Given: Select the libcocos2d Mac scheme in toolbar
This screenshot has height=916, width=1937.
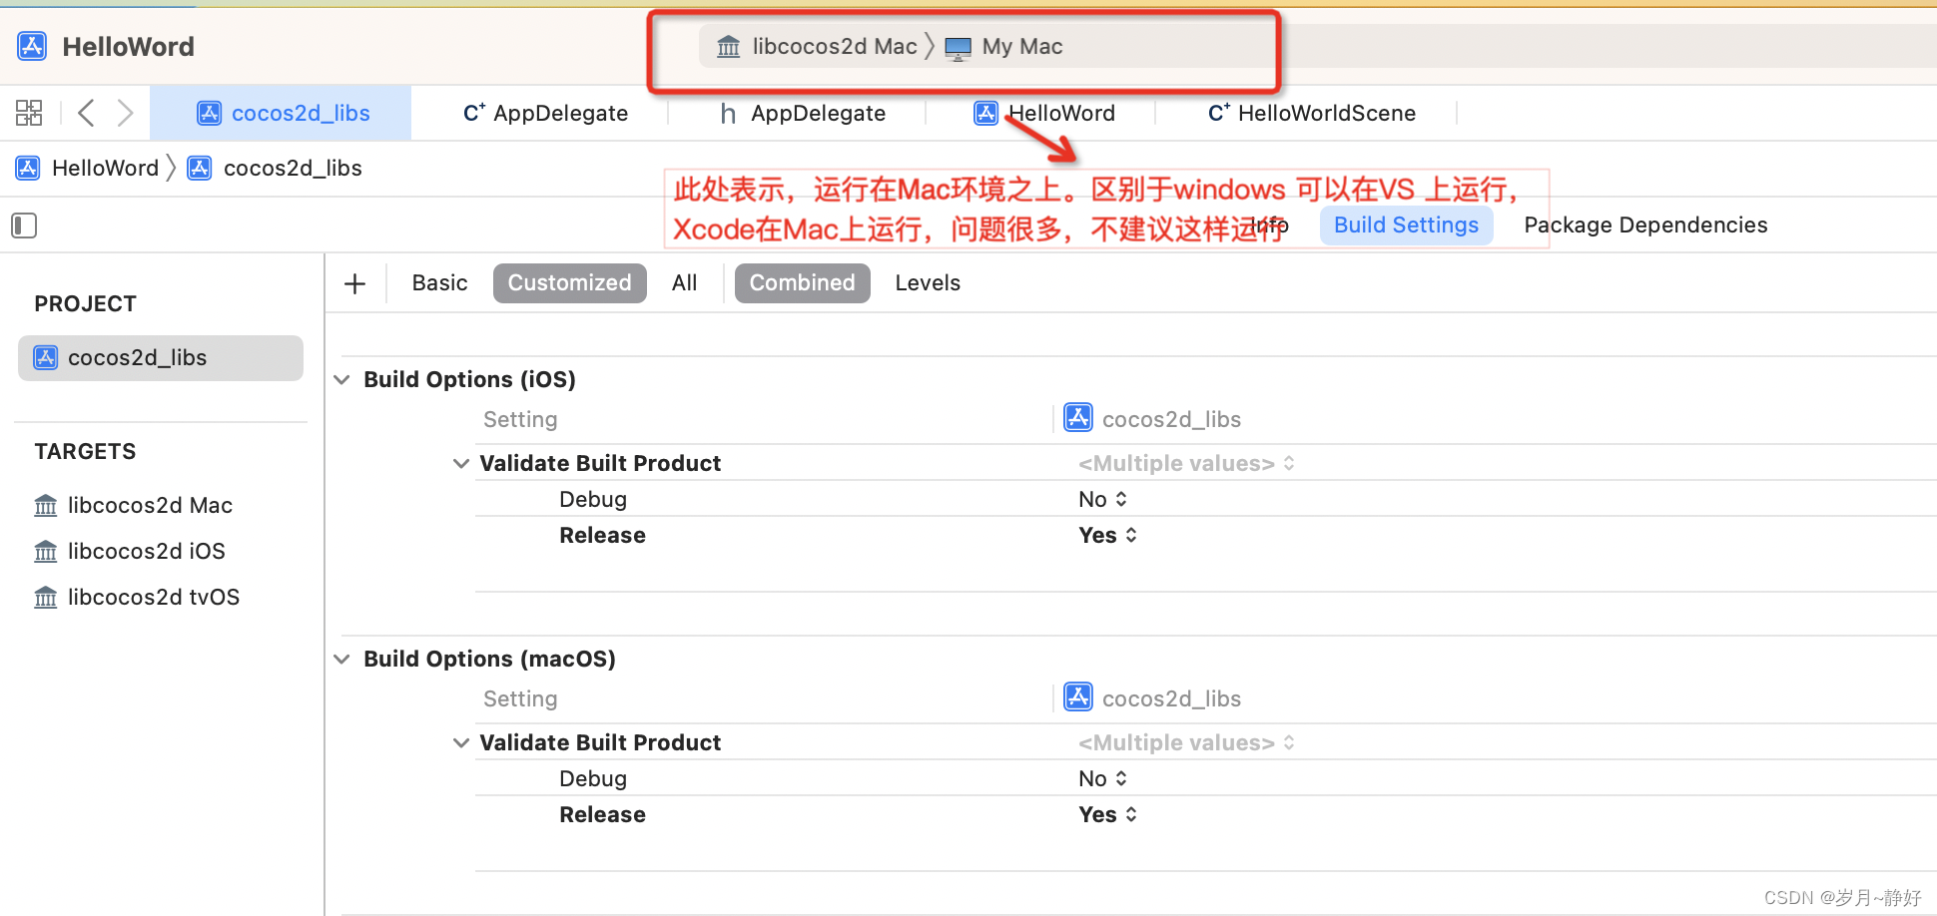Looking at the screenshot, I should pyautogui.click(x=817, y=46).
